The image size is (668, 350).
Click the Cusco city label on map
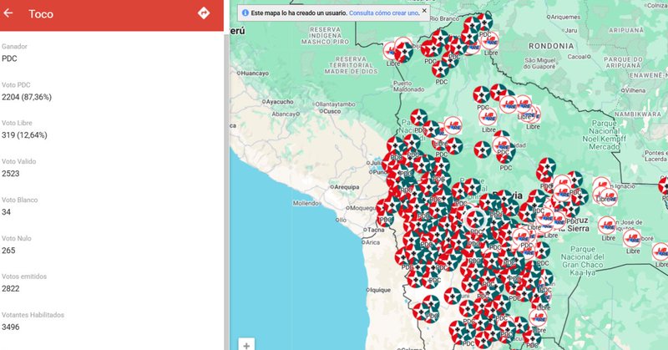(331, 111)
